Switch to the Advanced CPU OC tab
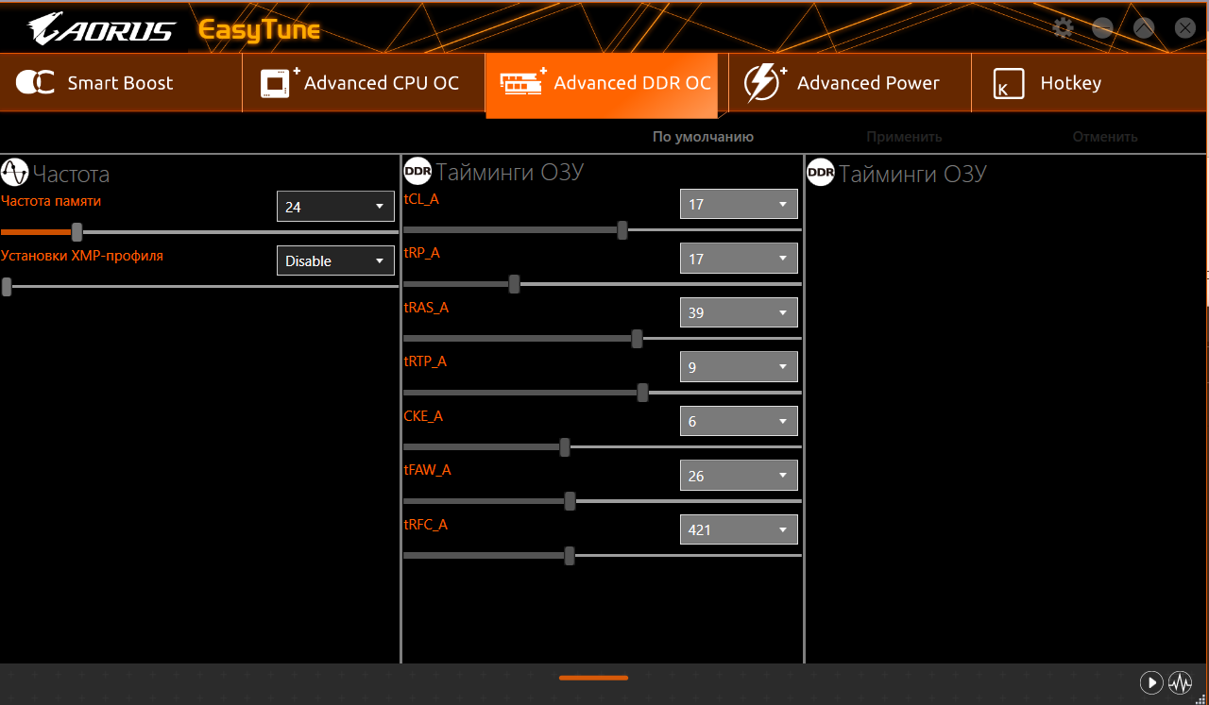The image size is (1209, 705). pos(364,83)
